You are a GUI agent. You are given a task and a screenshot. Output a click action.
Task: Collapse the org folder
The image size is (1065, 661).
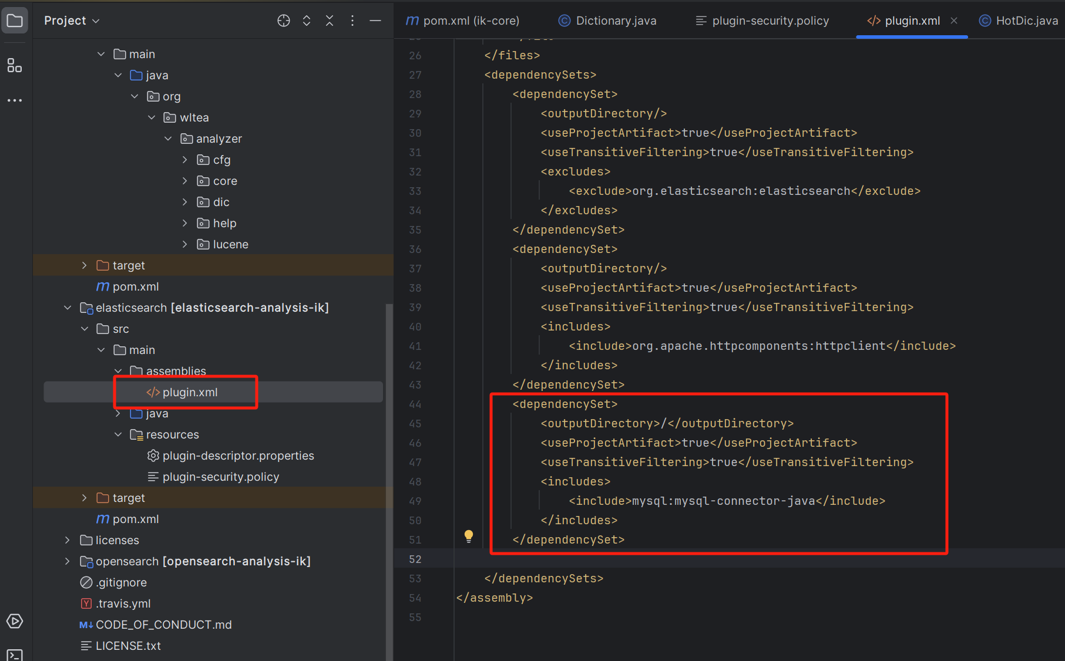click(135, 96)
